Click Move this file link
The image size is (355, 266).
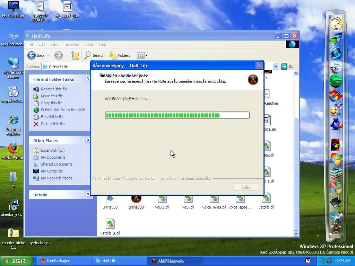[x=52, y=96]
